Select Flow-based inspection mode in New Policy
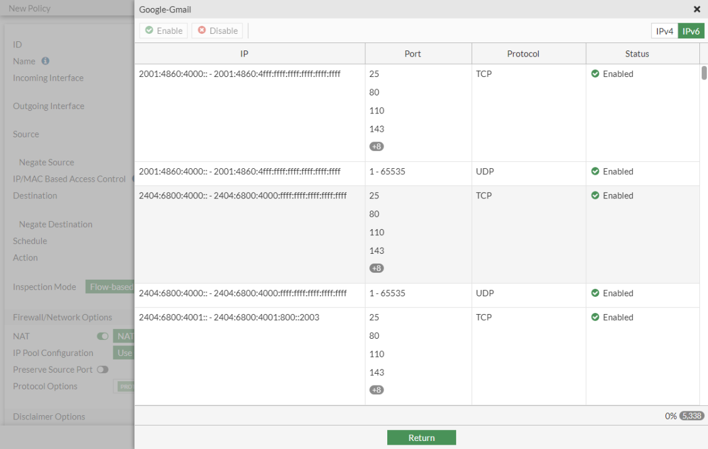Screen dimensions: 708x449 [x=110, y=287]
